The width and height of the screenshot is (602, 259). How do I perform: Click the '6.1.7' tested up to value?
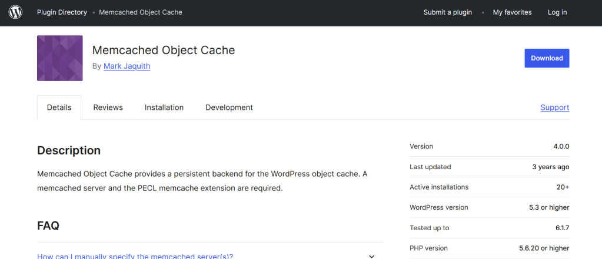(x=562, y=228)
